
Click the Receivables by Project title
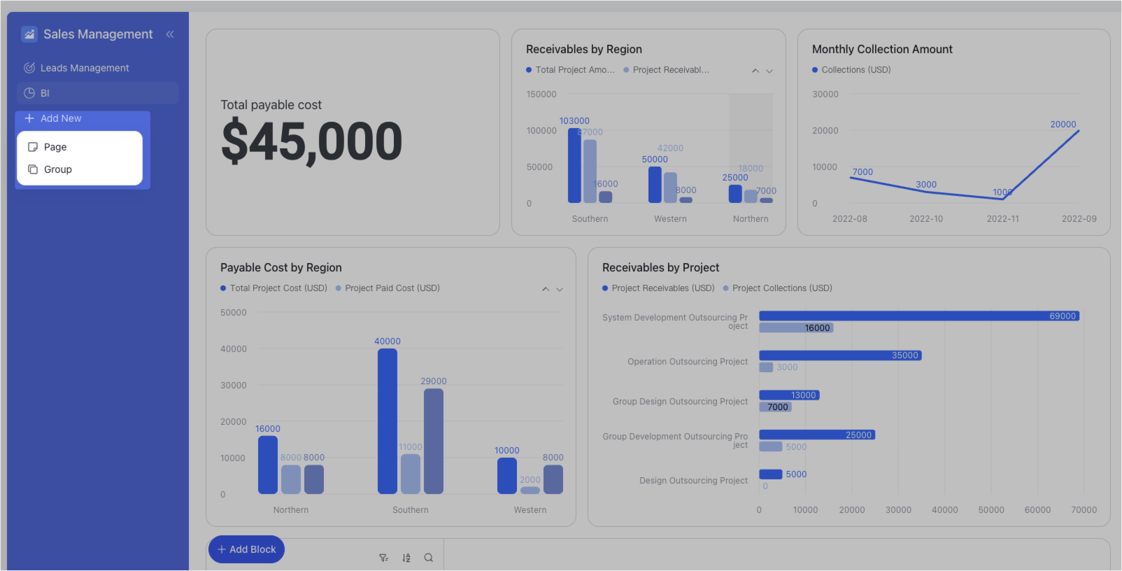(x=660, y=267)
